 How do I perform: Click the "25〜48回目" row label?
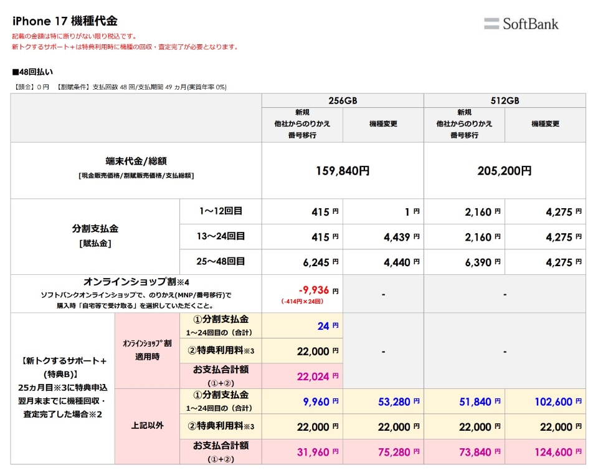point(221,261)
